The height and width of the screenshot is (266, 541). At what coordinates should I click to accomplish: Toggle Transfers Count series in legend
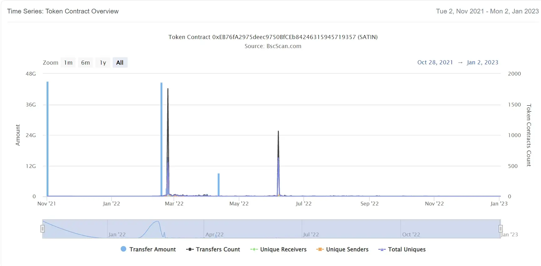coord(213,249)
